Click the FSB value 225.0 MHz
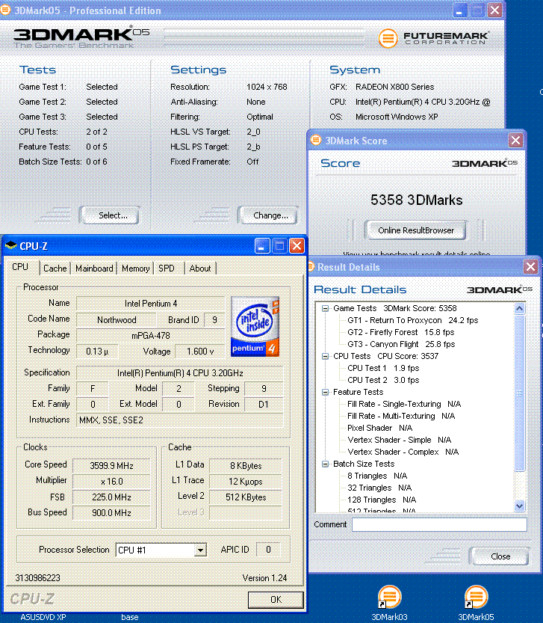The height and width of the screenshot is (623, 543). (111, 497)
